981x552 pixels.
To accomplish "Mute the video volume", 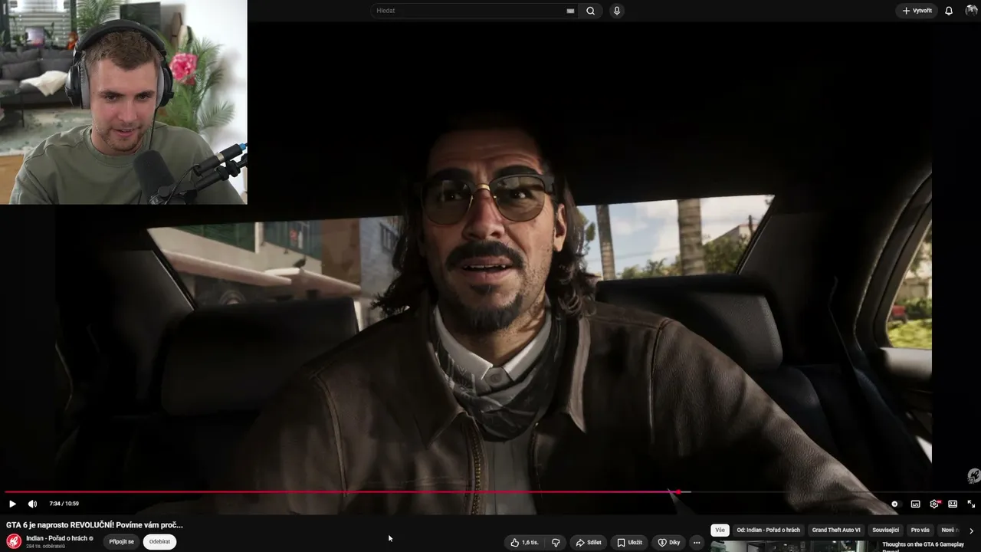I will pyautogui.click(x=32, y=504).
